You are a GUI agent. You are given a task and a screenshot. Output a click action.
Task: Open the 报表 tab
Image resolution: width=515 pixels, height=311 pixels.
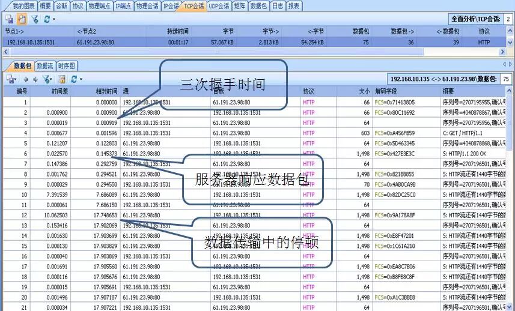coord(294,6)
